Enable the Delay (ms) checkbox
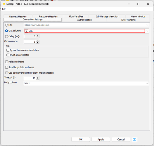 point(6,36)
